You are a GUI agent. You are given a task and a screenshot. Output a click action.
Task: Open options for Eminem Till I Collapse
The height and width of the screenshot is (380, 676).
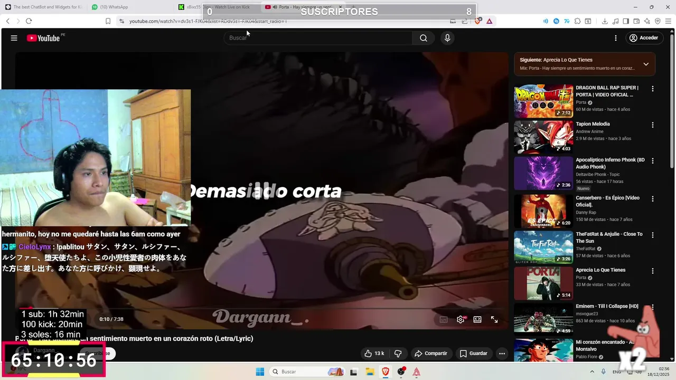[653, 307]
